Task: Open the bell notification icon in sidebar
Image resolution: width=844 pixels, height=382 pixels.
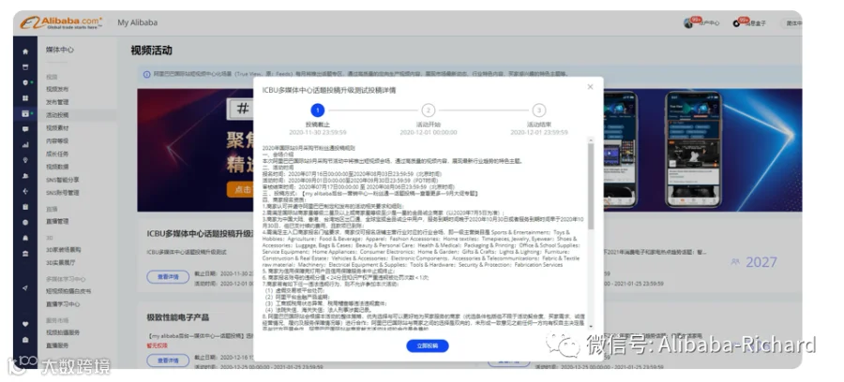Action: click(x=25, y=238)
